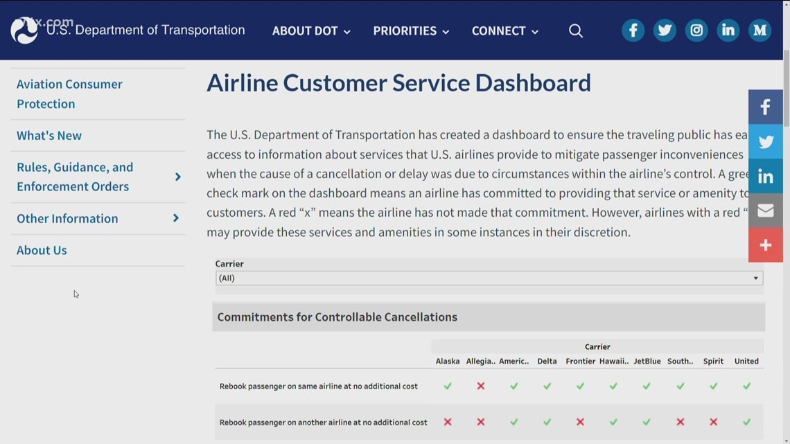
Task: Share the page via the email sidebar icon
Action: coord(766,211)
